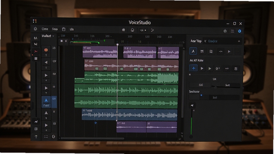Screen dimensions: 274x154
Task: Click the metronome bell icon in the toolbar
Action: click(x=133, y=30)
